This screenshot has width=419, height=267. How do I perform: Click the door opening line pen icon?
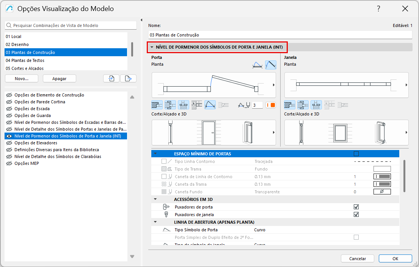pos(244,105)
